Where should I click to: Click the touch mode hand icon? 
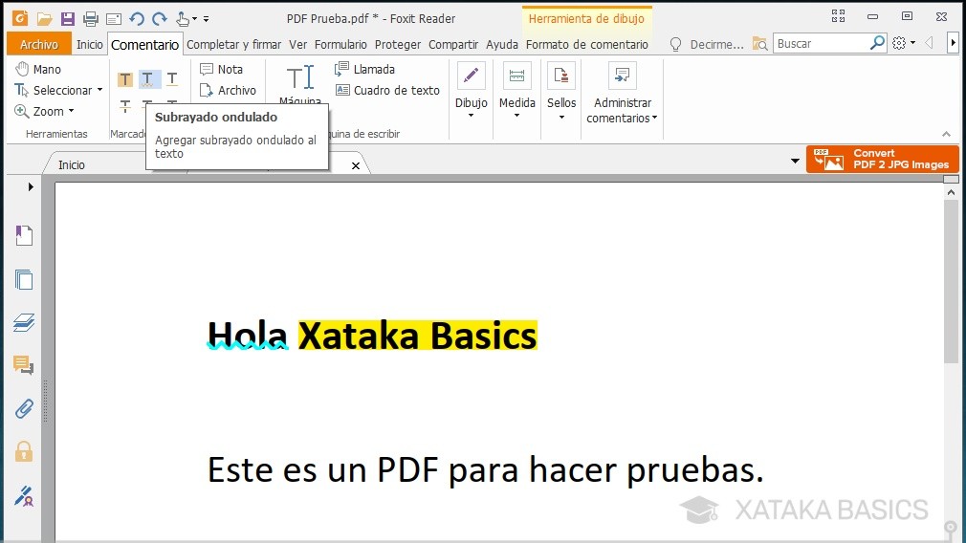click(x=183, y=19)
